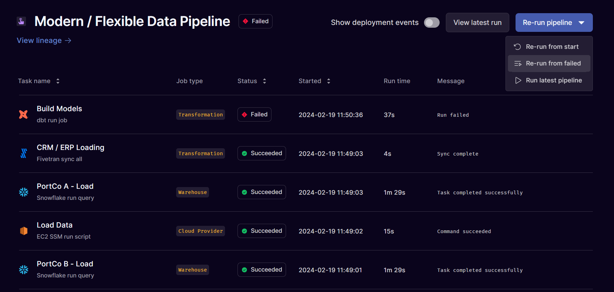Click the Snowflake icon for PortCo A - Load
This screenshot has height=292, width=614.
pyautogui.click(x=24, y=192)
